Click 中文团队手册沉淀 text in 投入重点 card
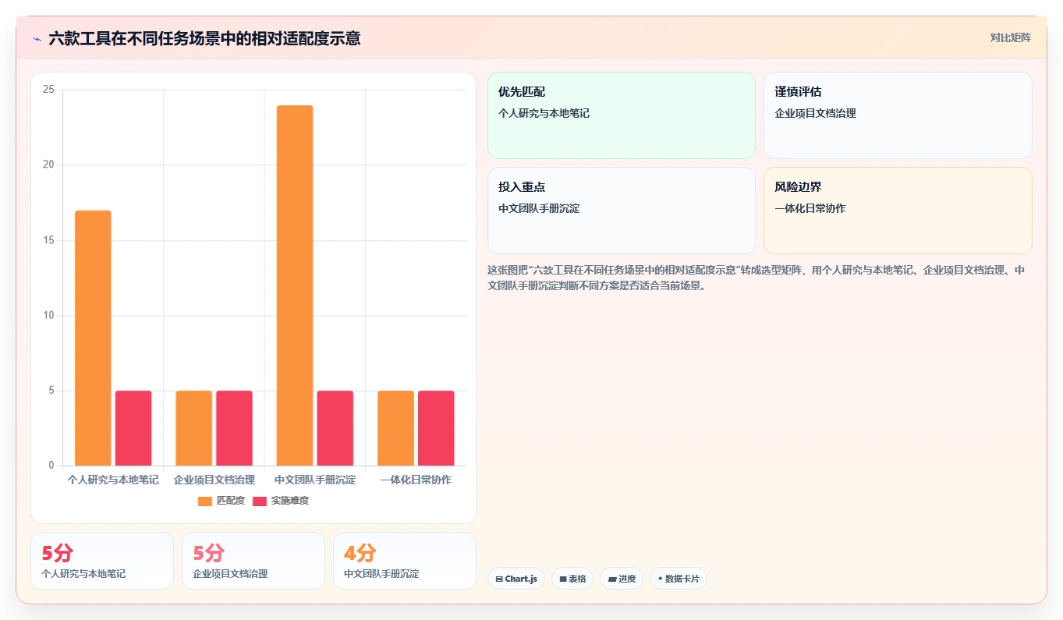Viewport: 1063px width, 620px height. tap(539, 208)
